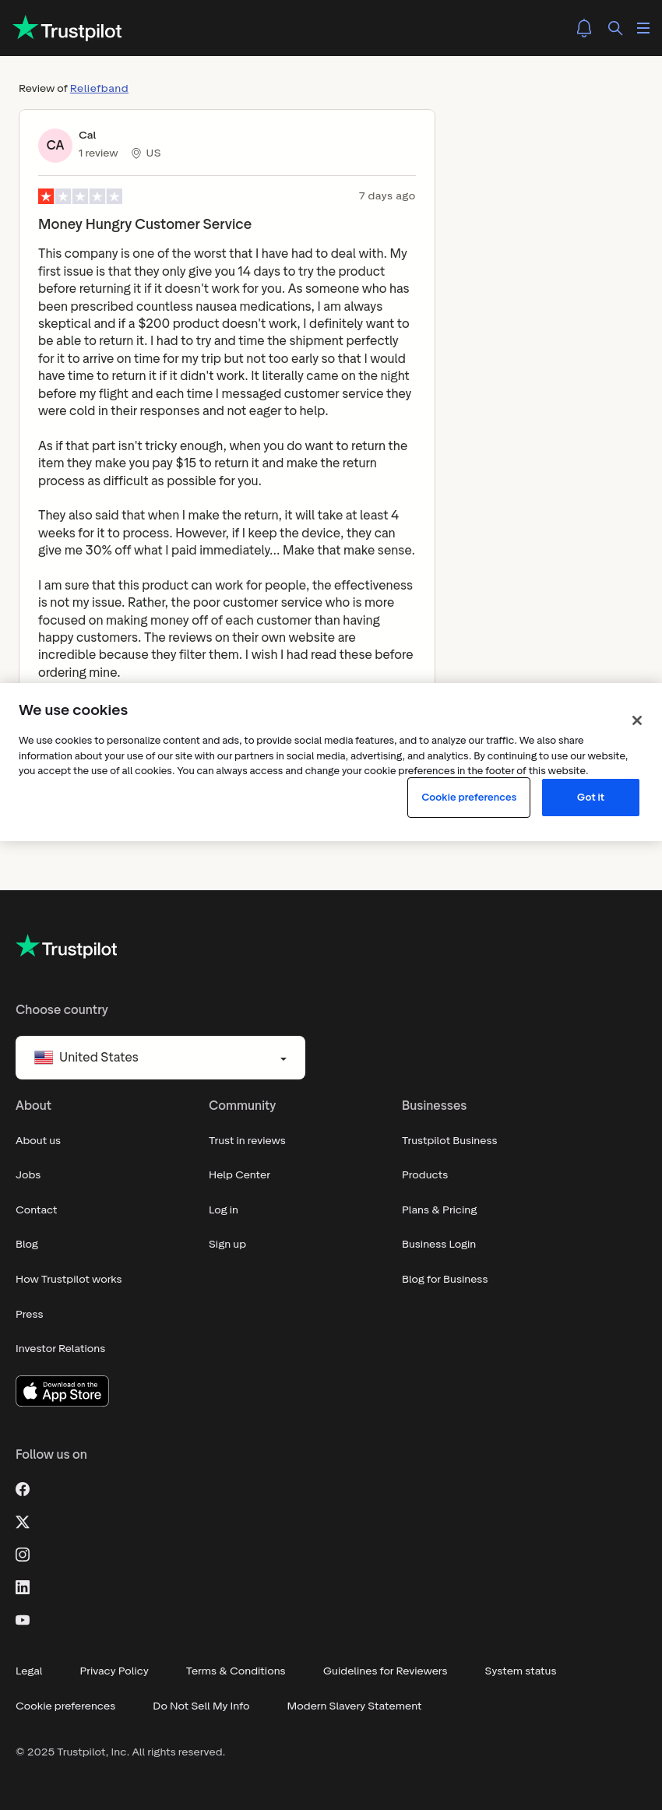This screenshot has width=662, height=1810.
Task: Click the CA reviewer avatar
Action: (55, 146)
